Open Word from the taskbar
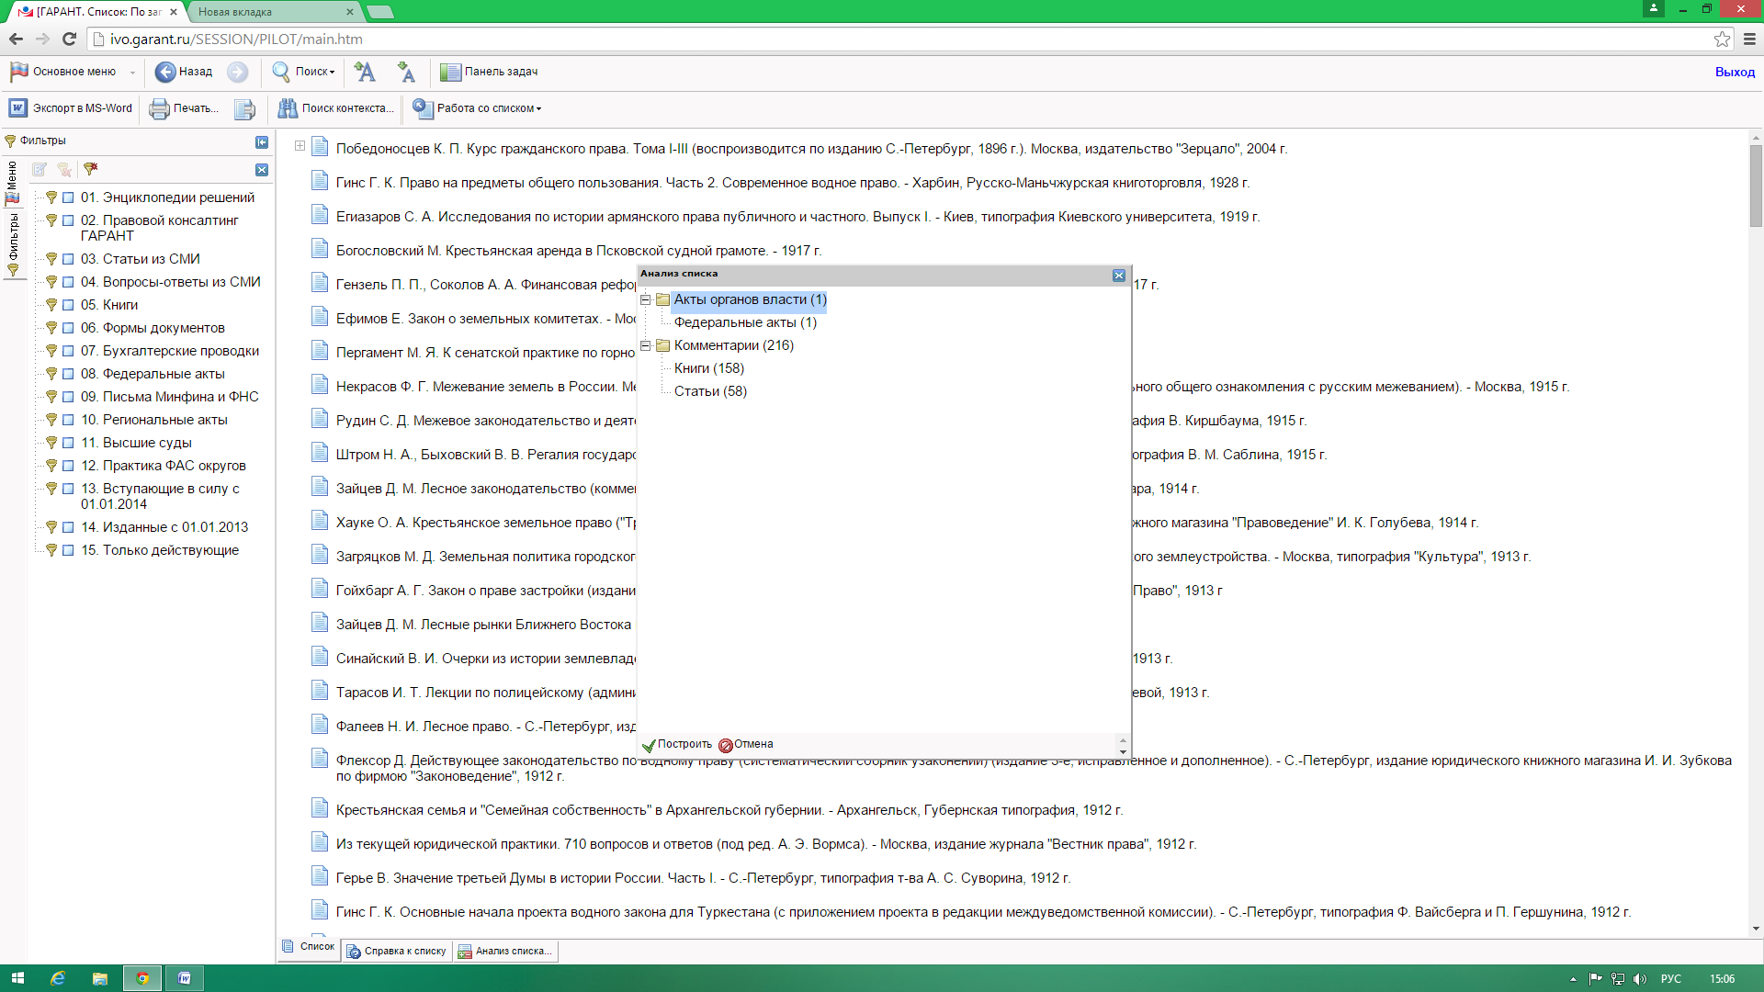 pyautogui.click(x=185, y=978)
